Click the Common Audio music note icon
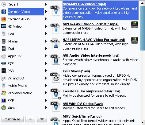The height and width of the screenshot is (125, 145). click(x=4, y=19)
